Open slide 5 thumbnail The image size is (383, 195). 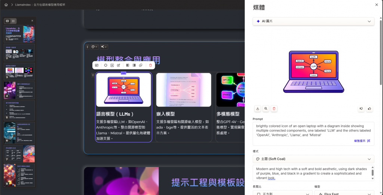coord(19,110)
